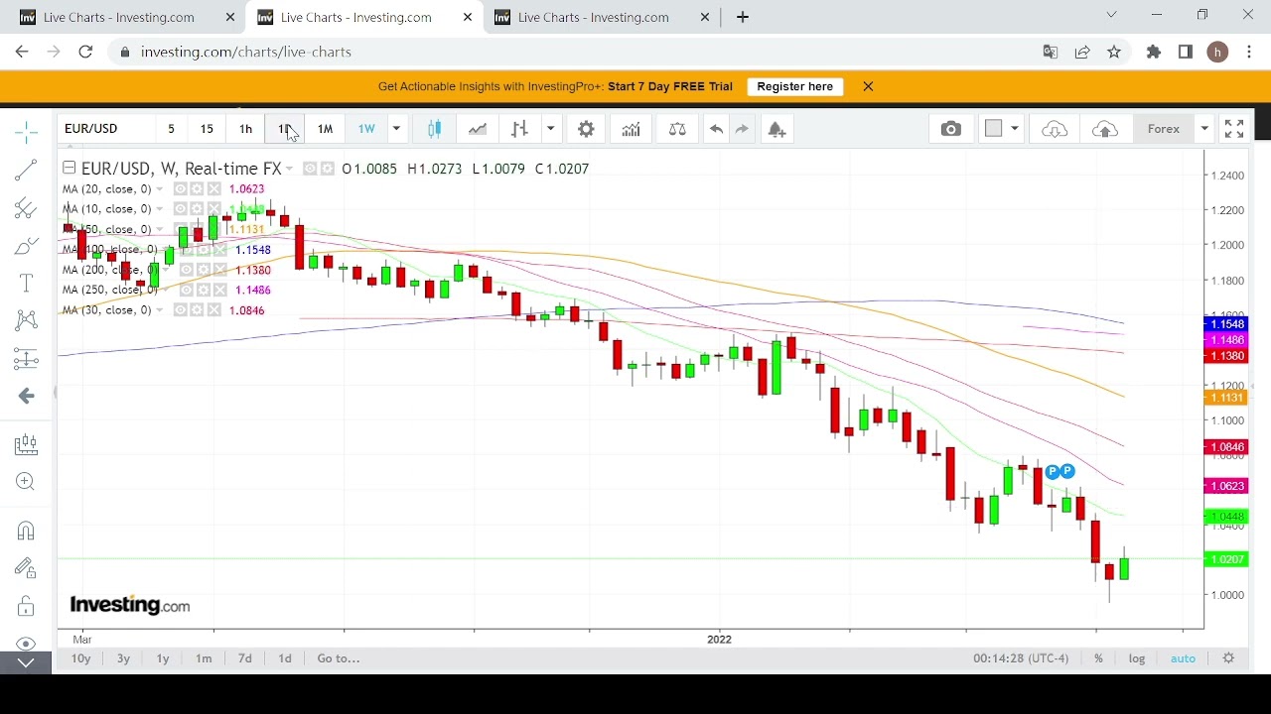Select the Text annotation tool
Viewport: 1271px width, 714px height.
pos(26,284)
